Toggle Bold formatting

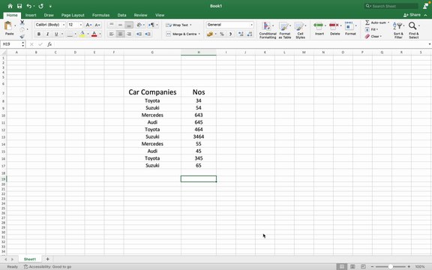tap(39, 34)
